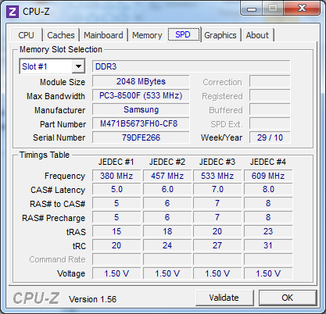Viewport: 326px width, 314px height.
Task: Select the Slot #1 combo box
Action: tap(52, 66)
